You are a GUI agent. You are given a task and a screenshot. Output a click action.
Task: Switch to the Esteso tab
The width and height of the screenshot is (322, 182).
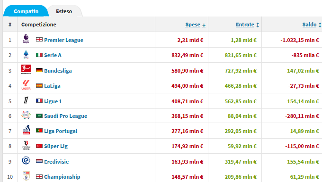pos(64,11)
